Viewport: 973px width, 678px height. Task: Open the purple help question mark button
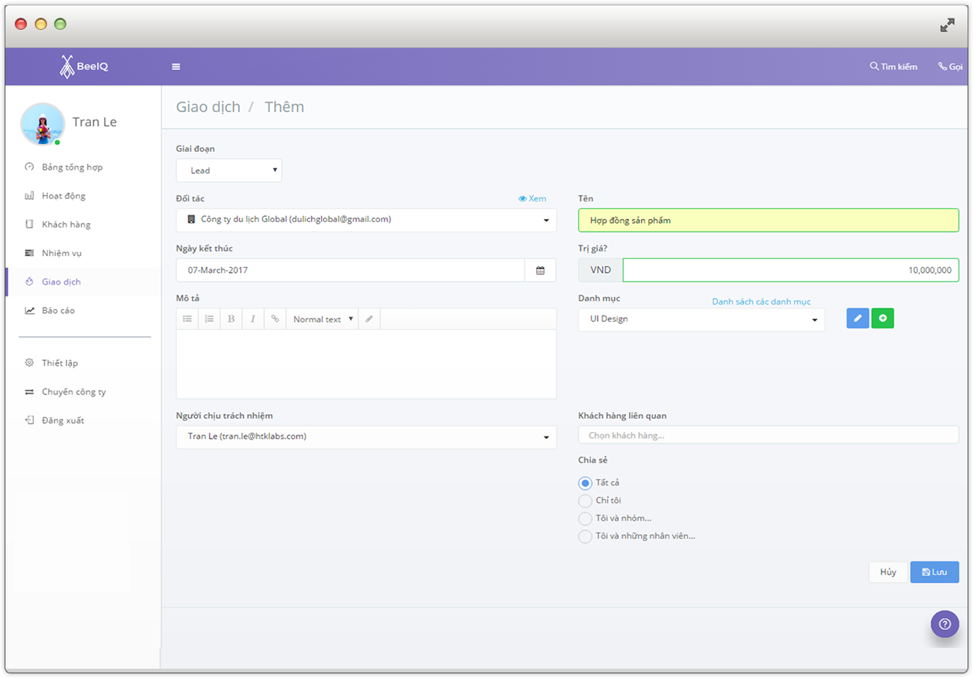tap(944, 624)
